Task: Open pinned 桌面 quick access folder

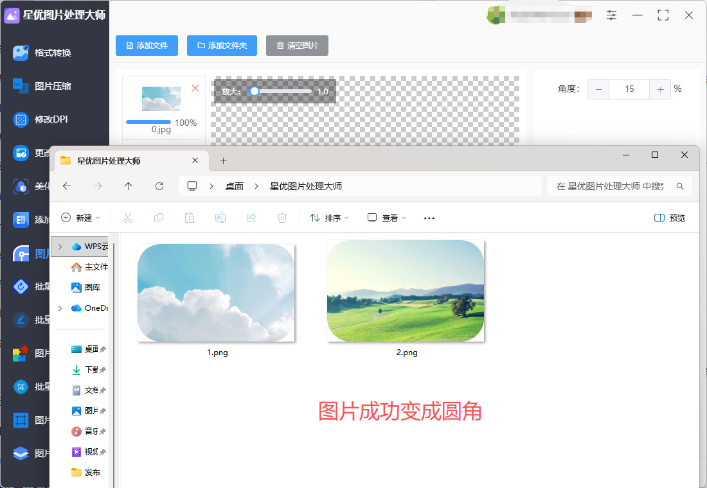Action: click(x=89, y=349)
